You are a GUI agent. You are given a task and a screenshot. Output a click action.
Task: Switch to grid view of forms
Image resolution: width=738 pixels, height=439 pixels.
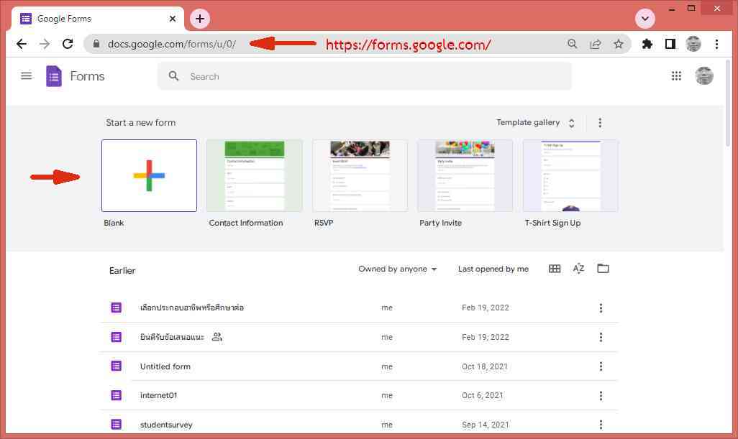coord(555,269)
